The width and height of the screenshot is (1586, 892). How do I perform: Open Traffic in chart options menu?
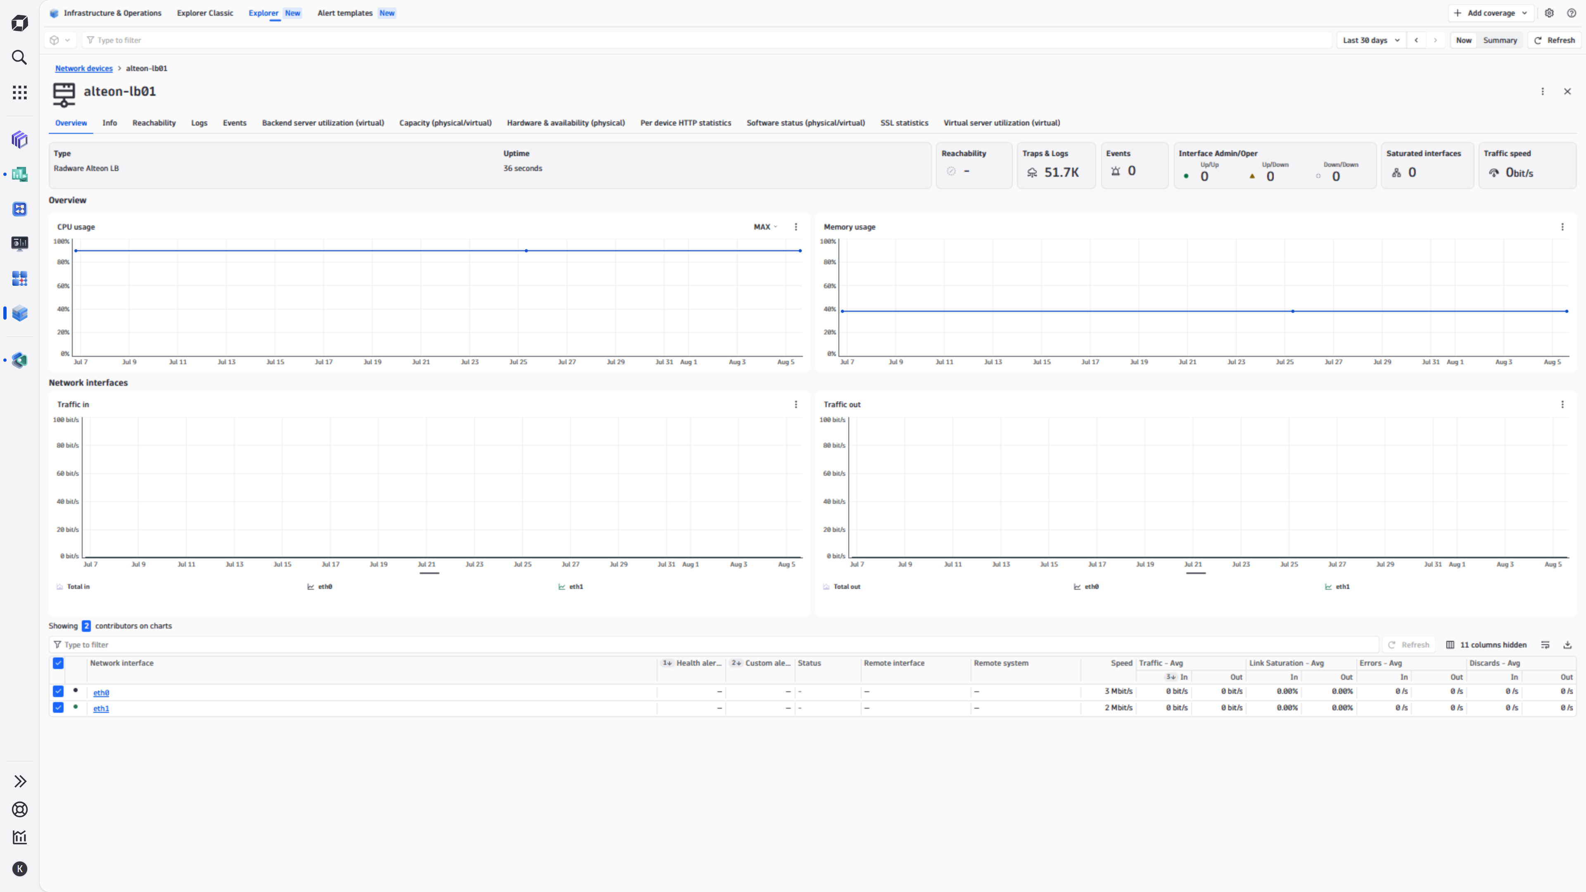795,404
